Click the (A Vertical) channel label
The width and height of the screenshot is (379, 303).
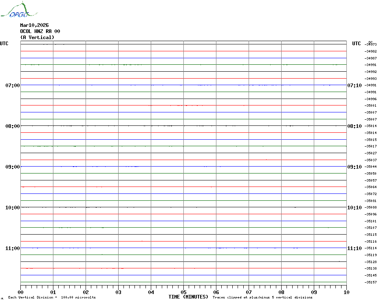tap(37, 37)
